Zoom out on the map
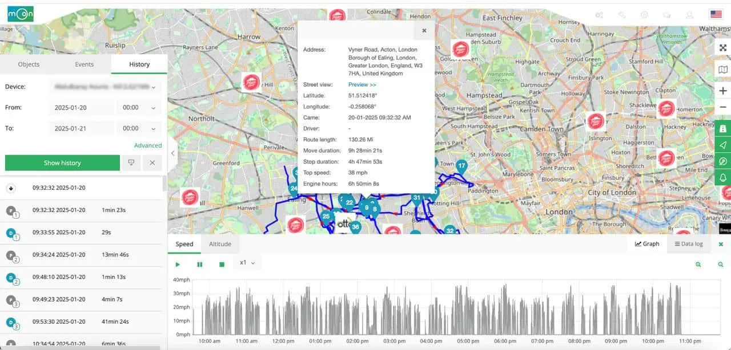The width and height of the screenshot is (731, 350). coord(723,107)
